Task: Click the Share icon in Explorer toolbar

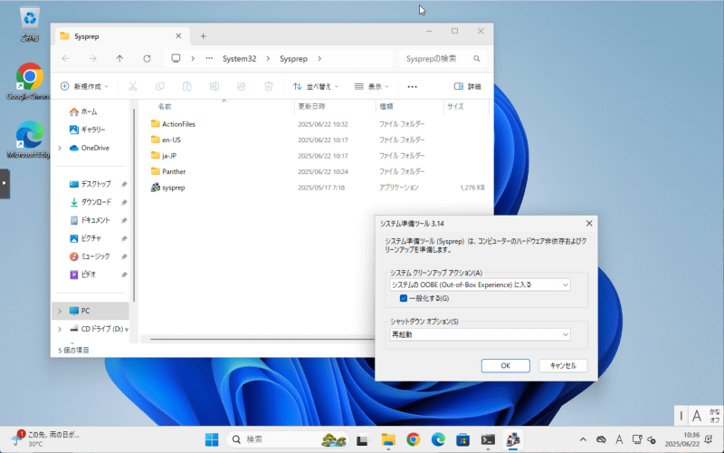Action: click(242, 86)
